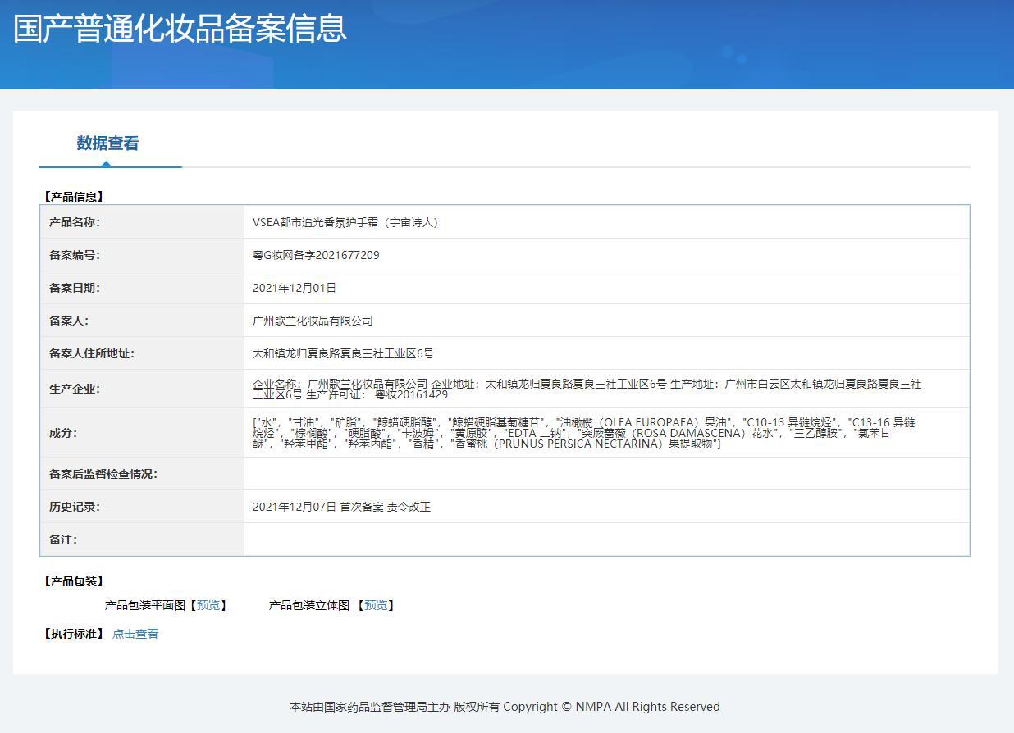Open the 点击查看 执行标准 link
The height and width of the screenshot is (733, 1014).
[x=135, y=634]
